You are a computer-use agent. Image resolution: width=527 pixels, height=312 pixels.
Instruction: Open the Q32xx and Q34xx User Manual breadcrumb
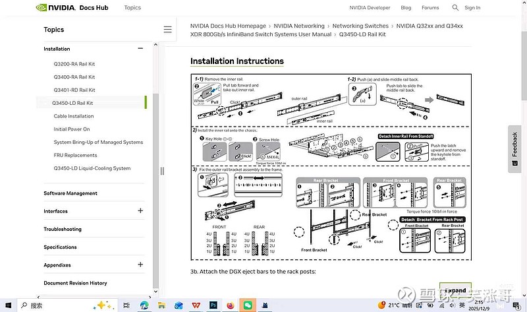[326, 30]
